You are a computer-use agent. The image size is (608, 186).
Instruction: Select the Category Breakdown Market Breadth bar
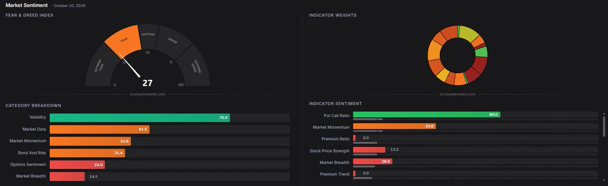coord(67,176)
